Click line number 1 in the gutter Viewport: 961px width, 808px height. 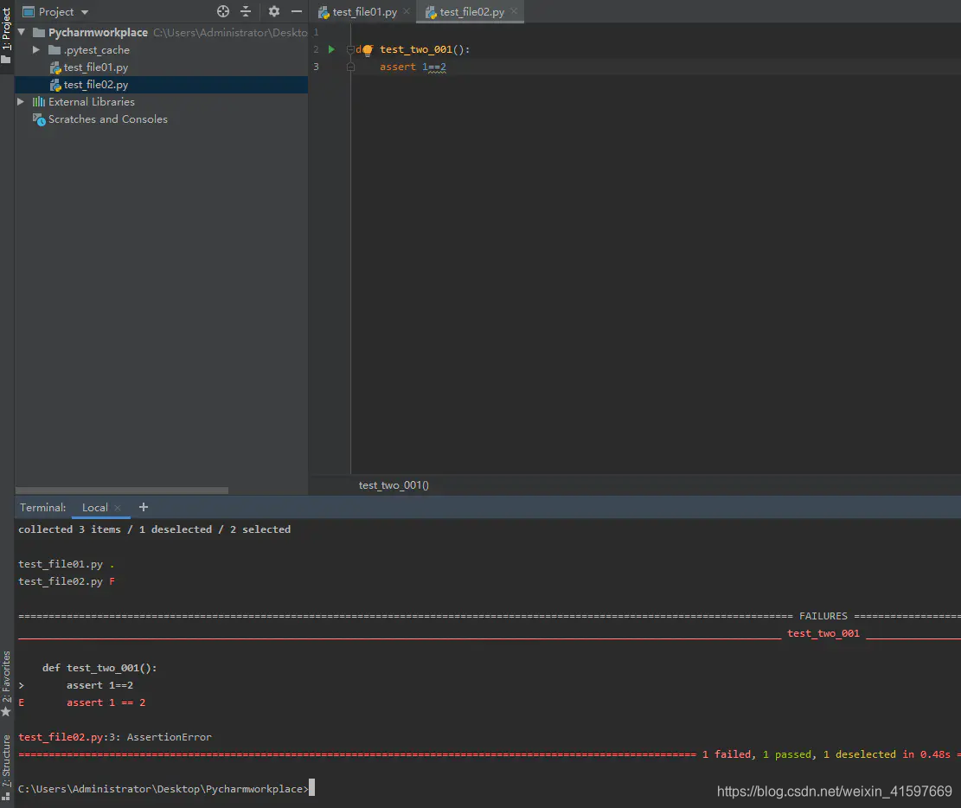[x=317, y=32]
